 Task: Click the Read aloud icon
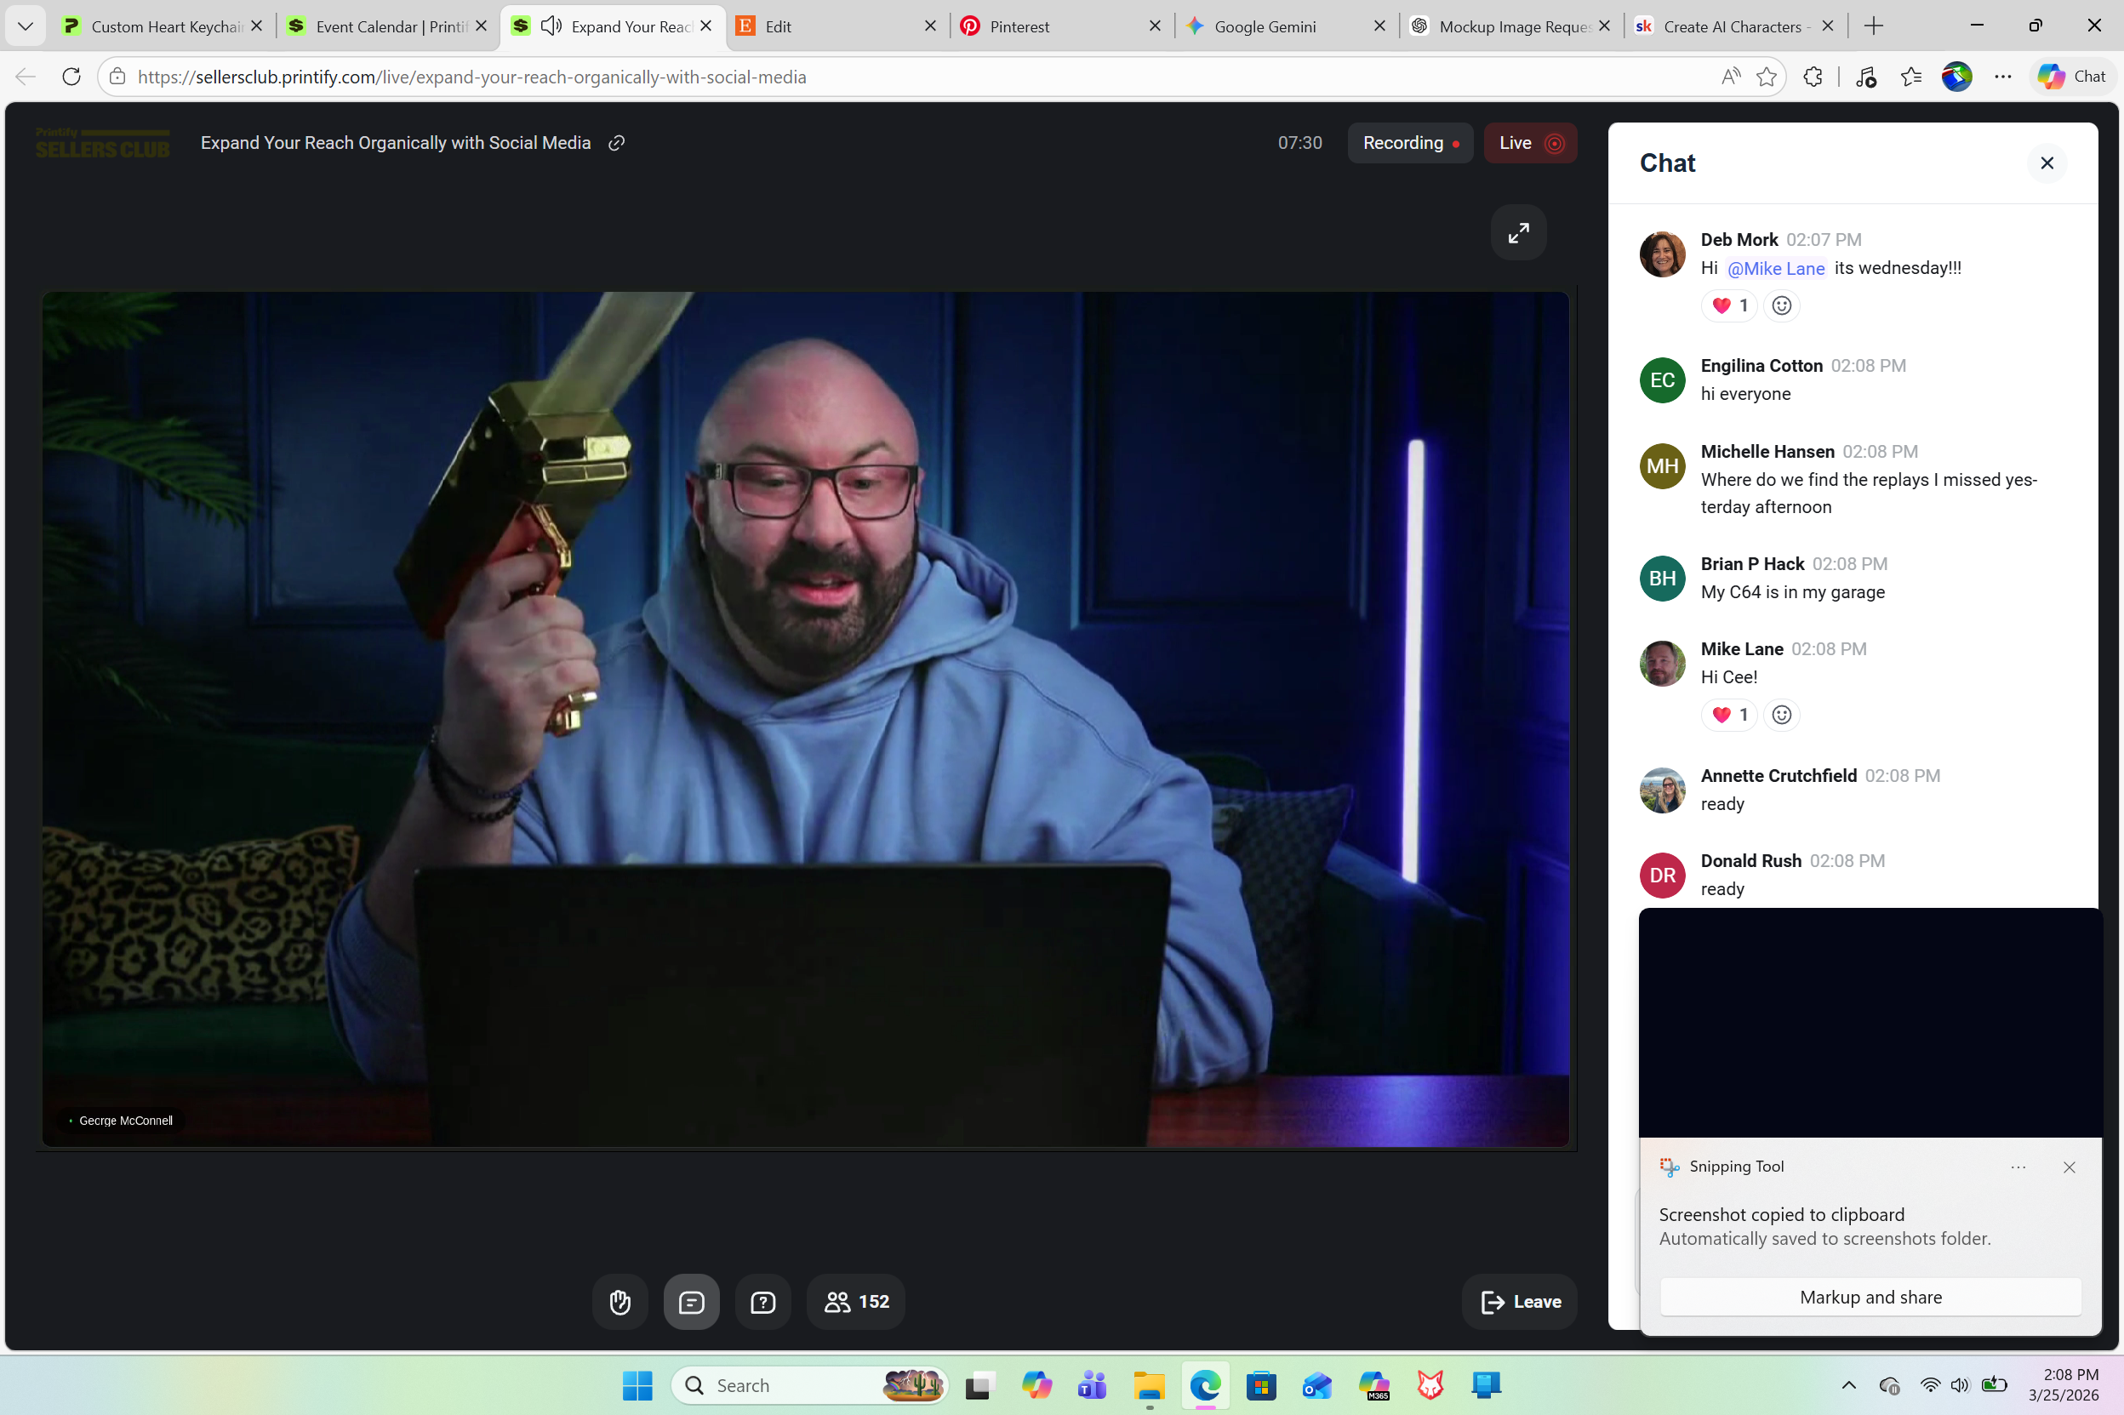[1730, 77]
